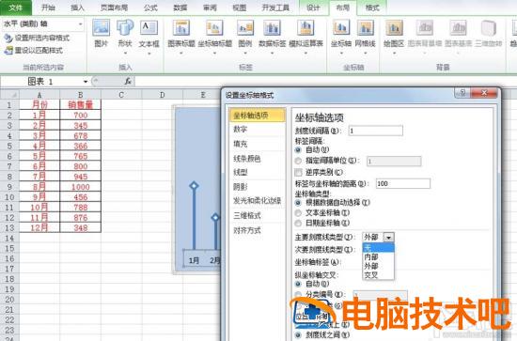Select 数字 in dialog sidebar
Image resolution: width=517 pixels, height=341 pixels.
[258, 130]
